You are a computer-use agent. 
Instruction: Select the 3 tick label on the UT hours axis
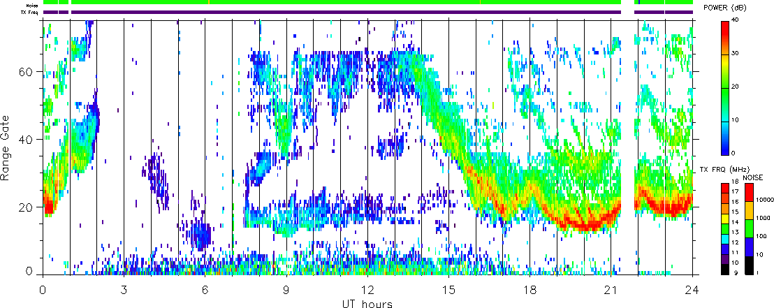(x=124, y=289)
